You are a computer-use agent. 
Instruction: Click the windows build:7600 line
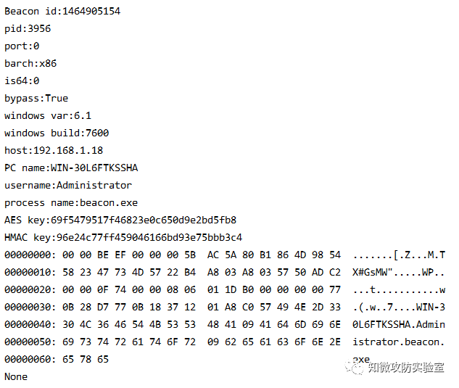[x=57, y=133]
